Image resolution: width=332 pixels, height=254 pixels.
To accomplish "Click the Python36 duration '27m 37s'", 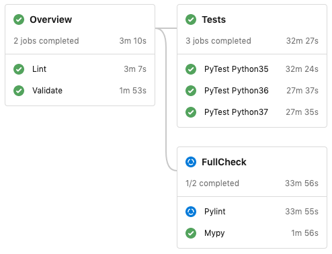I will (302, 91).
